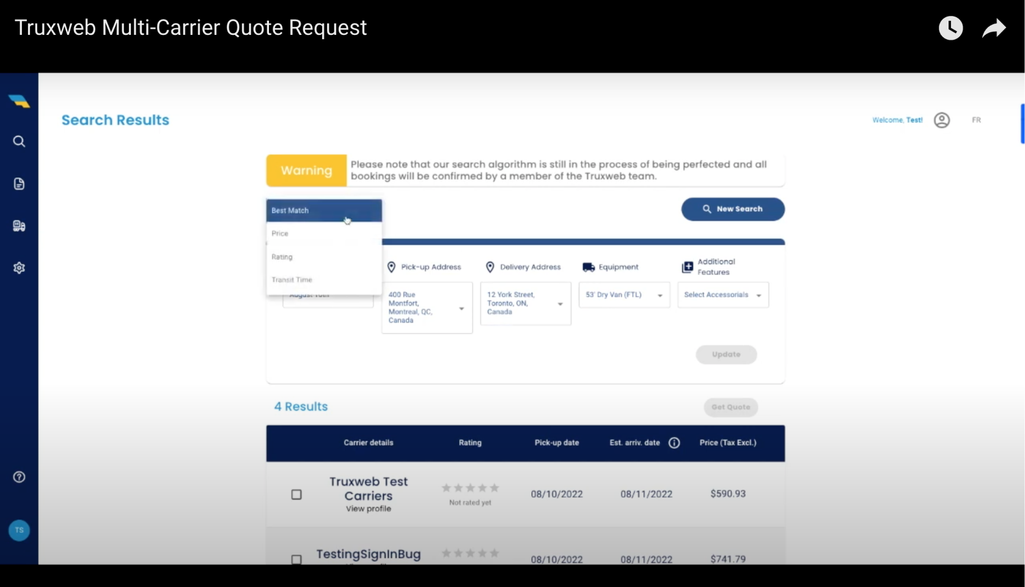Click the Est. arriv. date info icon
Viewport: 1025px width, 587px height.
point(674,443)
